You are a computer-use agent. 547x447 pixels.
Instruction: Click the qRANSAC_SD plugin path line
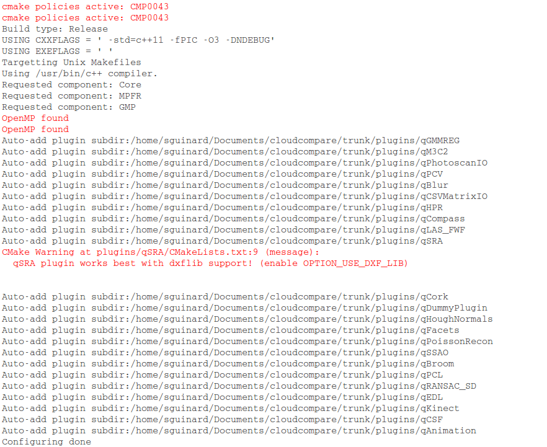click(x=239, y=386)
